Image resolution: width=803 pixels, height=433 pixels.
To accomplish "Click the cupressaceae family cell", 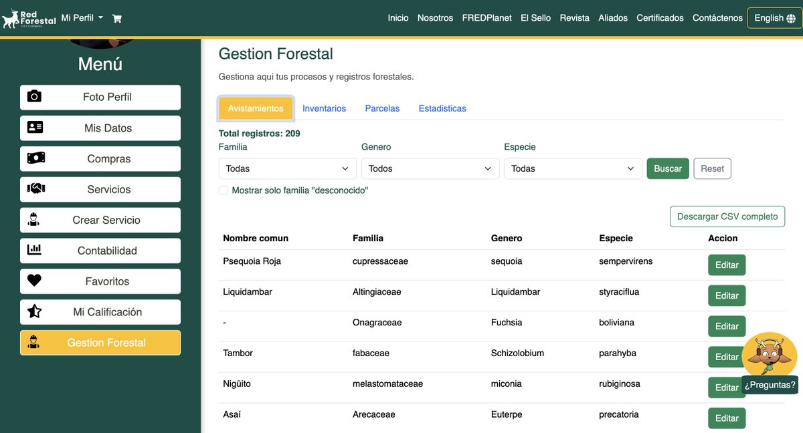I will (380, 261).
